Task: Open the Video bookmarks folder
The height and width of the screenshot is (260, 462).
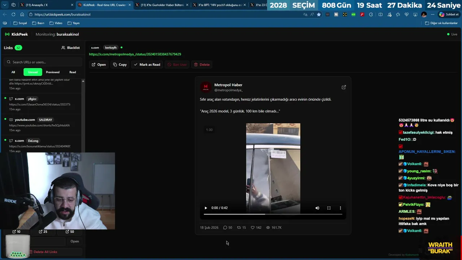Action: click(x=56, y=23)
